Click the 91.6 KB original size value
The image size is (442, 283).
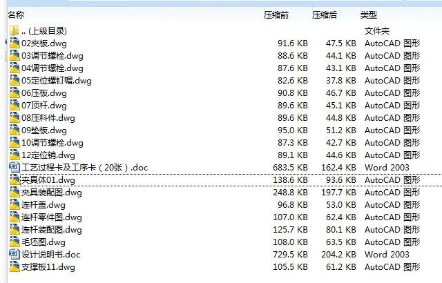pos(293,43)
